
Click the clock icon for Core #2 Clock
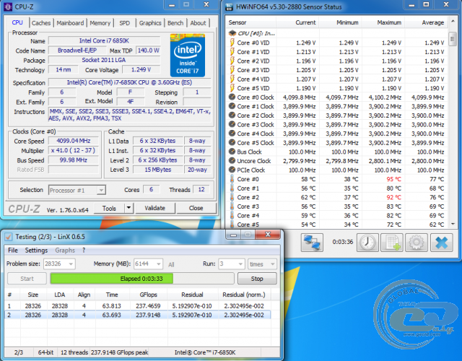pos(232,116)
